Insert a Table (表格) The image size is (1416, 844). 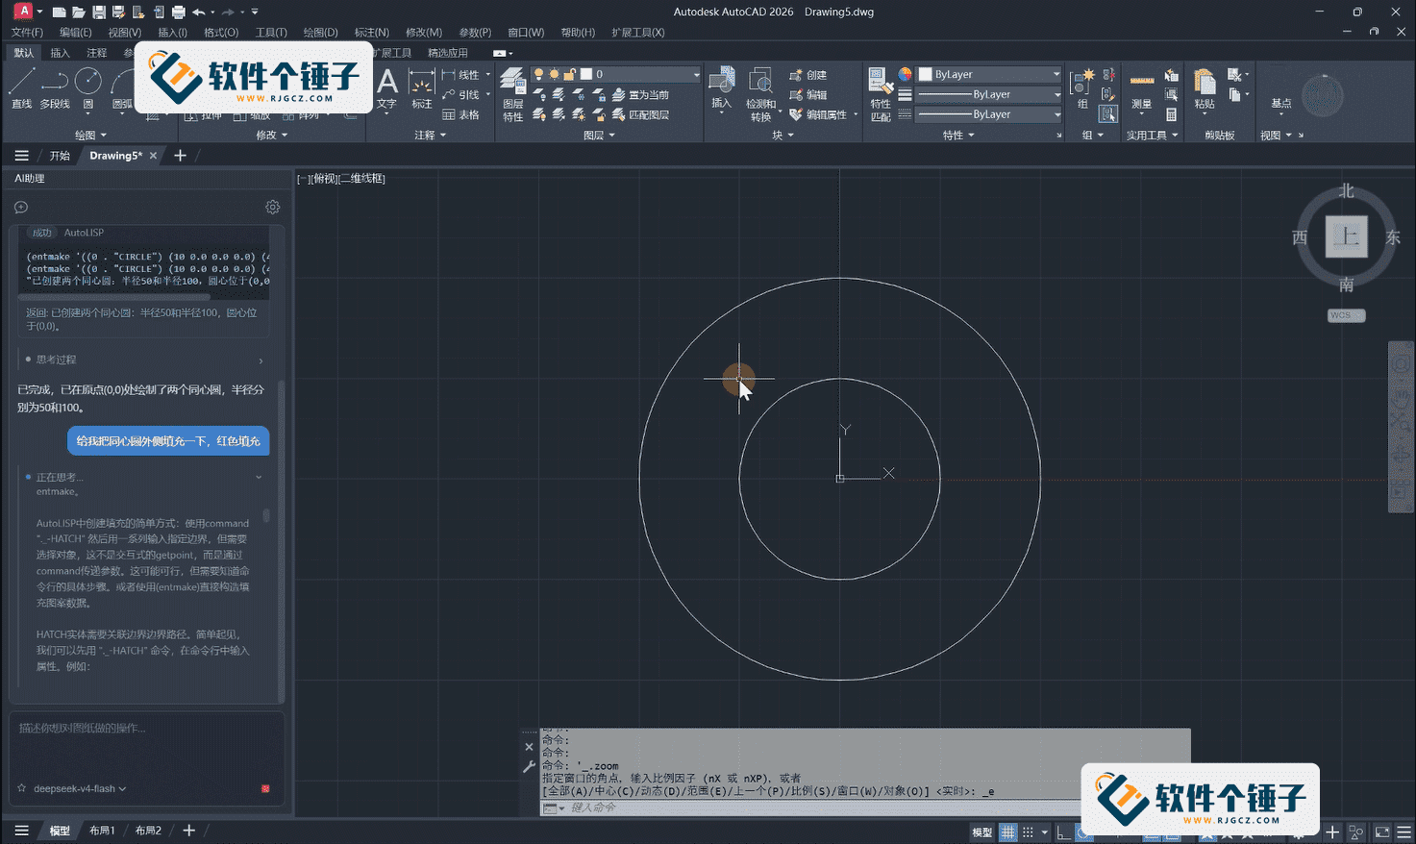(x=461, y=114)
